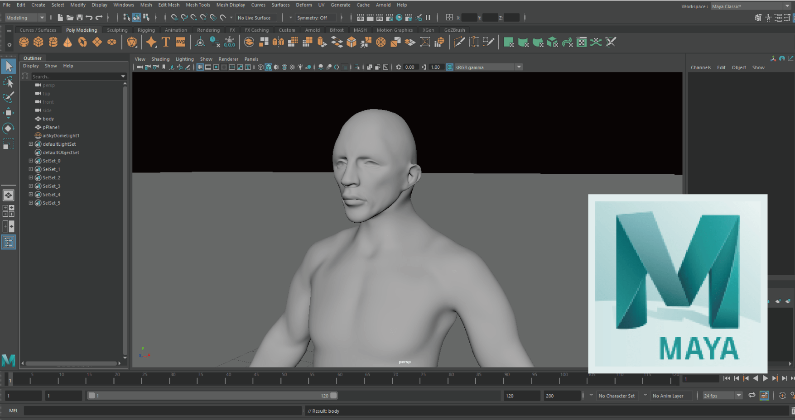Open the Deform menu
Image resolution: width=795 pixels, height=420 pixels.
point(304,5)
